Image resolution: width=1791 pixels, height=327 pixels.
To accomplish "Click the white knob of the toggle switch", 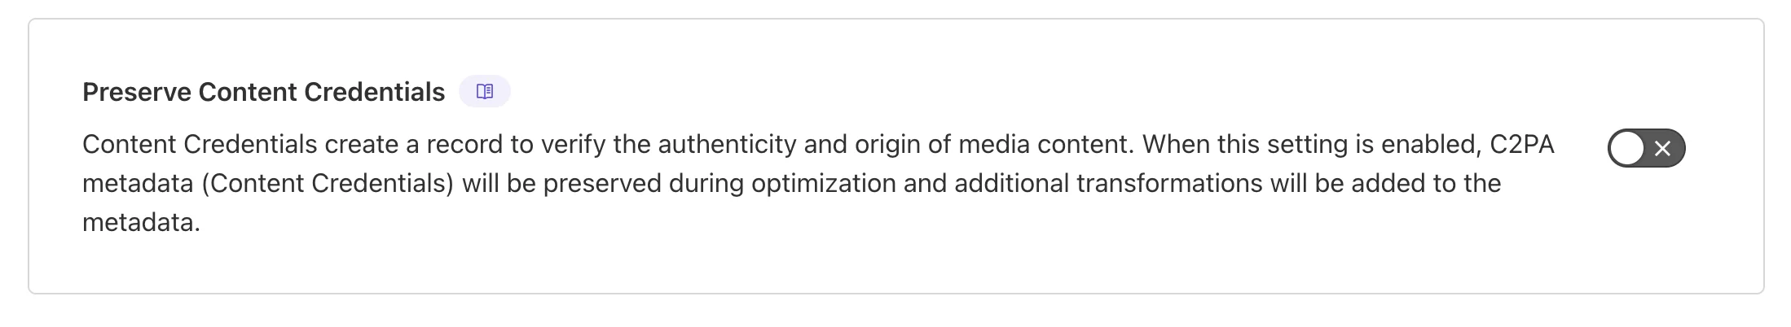I will click(1627, 148).
